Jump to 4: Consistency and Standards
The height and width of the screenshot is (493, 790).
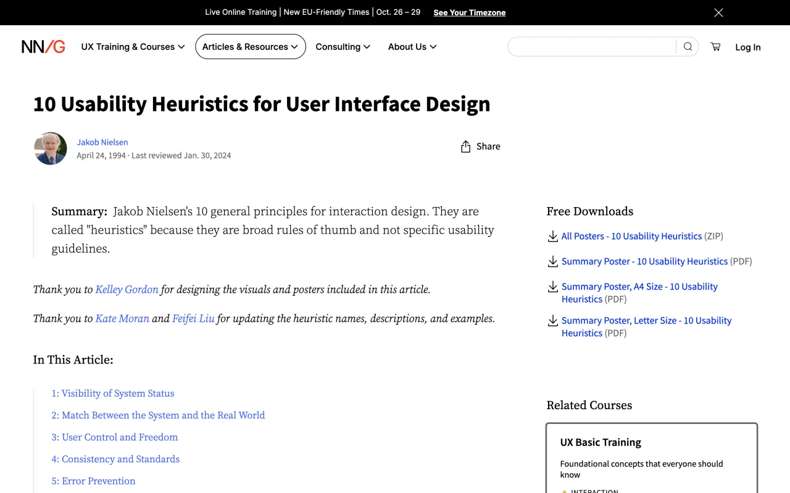pos(115,460)
